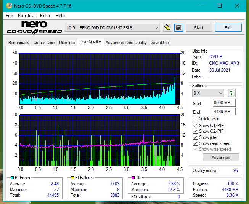Switch to Advanced Disc Quality tab
Image resolution: width=249 pixels, height=204 pixels.
(x=126, y=43)
